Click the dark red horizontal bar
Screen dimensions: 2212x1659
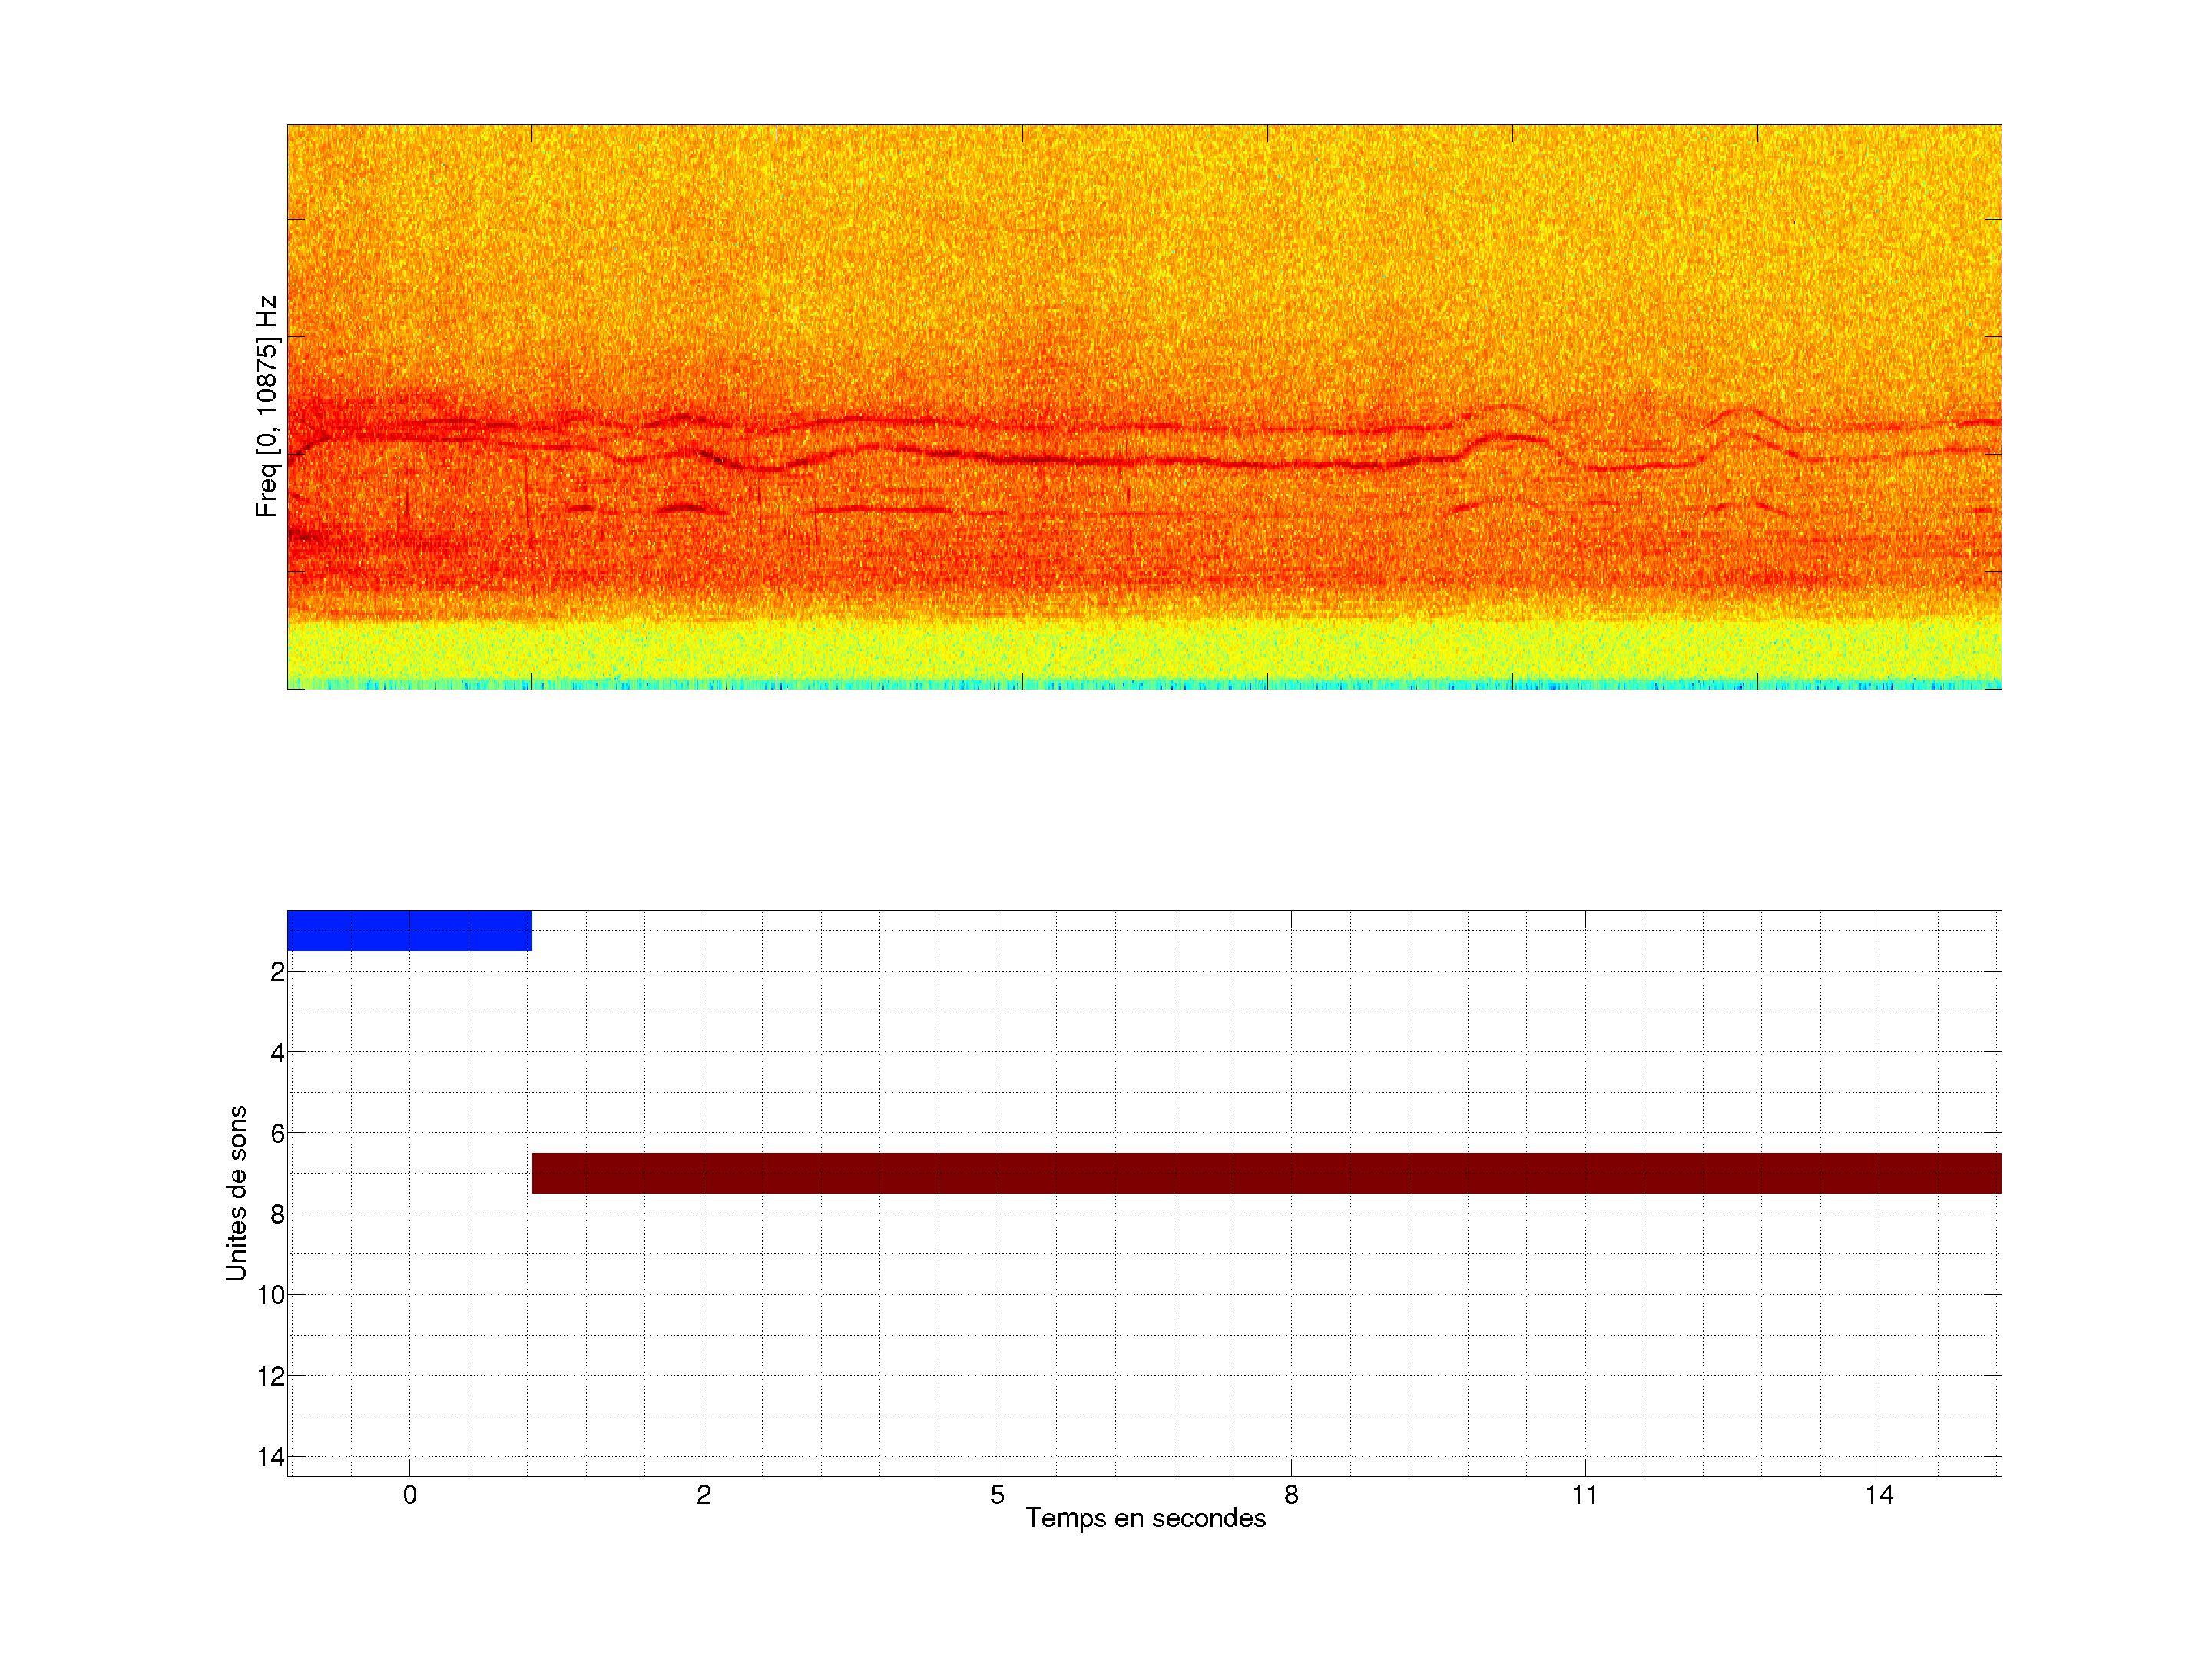click(x=1266, y=1173)
